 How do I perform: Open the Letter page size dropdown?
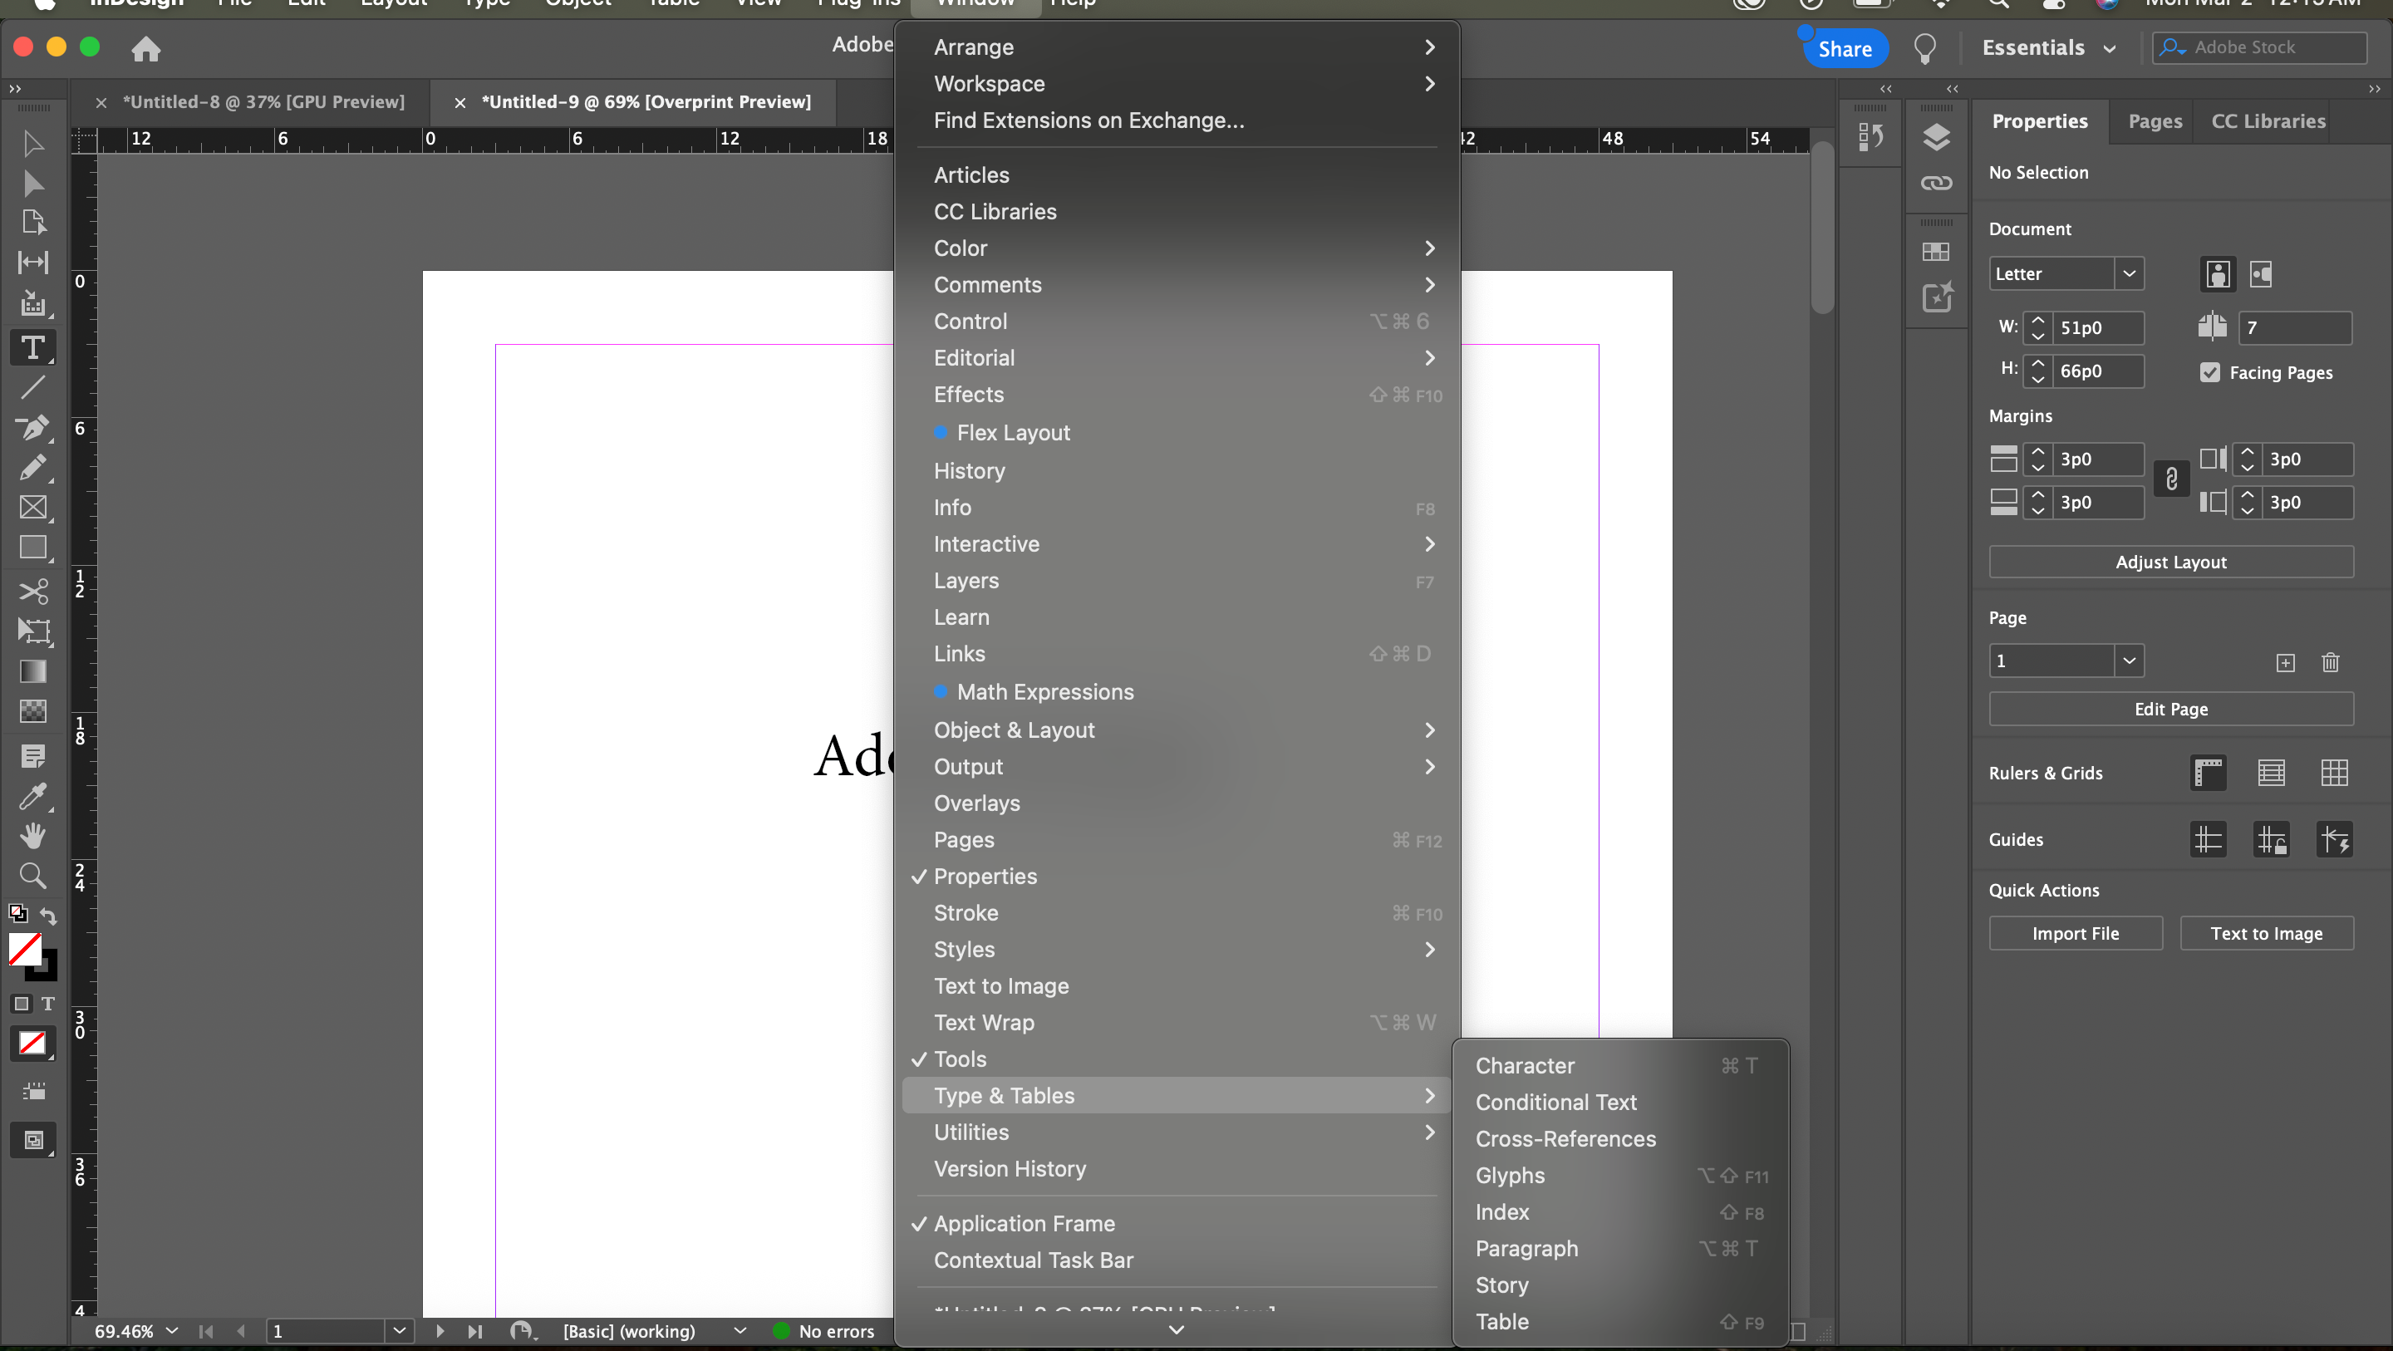(x=2128, y=274)
